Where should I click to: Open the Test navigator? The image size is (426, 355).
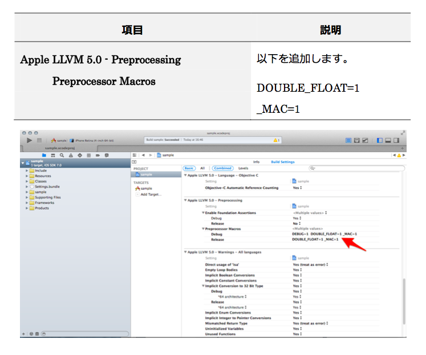[80, 155]
